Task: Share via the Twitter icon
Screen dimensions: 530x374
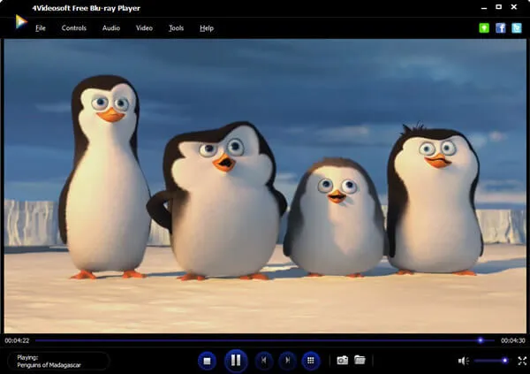Action: [x=517, y=27]
